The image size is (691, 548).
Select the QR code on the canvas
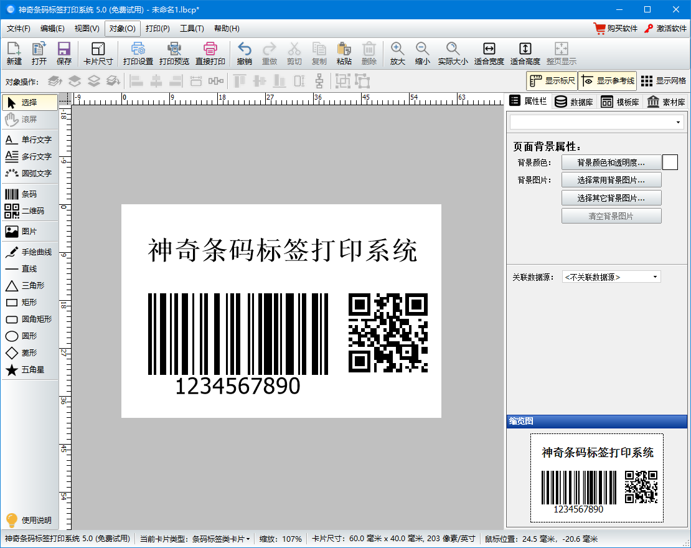coord(388,333)
